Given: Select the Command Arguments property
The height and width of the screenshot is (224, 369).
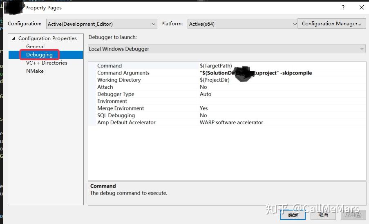Looking at the screenshot, I should pyautogui.click(x=123, y=73).
